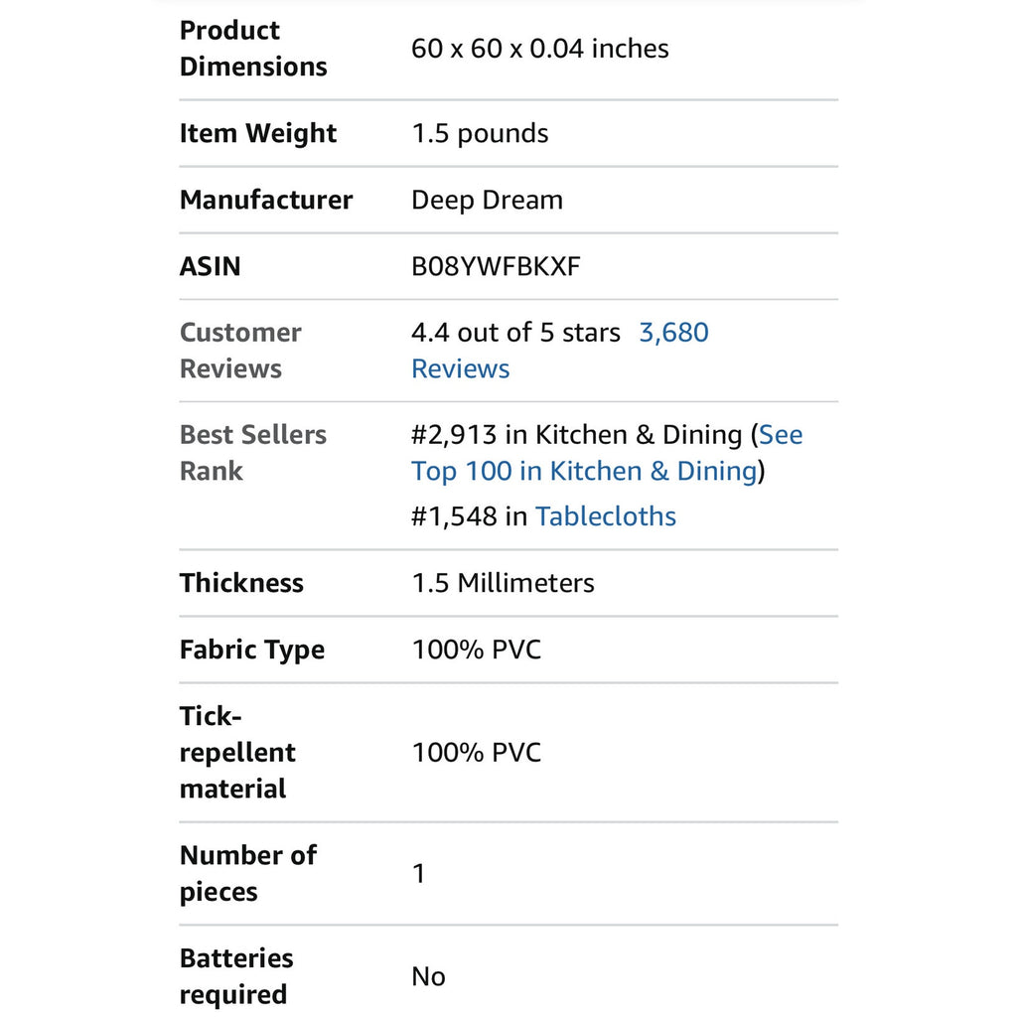Viewport: 1017px width, 1017px height.
Task: Click the #2,913 in Kitchen & Dining text
Action: [577, 435]
